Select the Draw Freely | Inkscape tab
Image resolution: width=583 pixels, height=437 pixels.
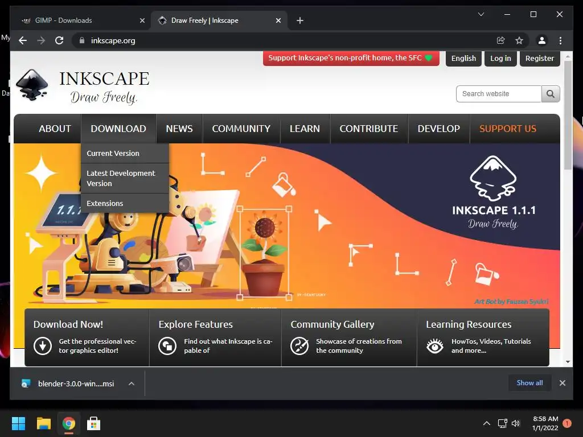pos(219,20)
